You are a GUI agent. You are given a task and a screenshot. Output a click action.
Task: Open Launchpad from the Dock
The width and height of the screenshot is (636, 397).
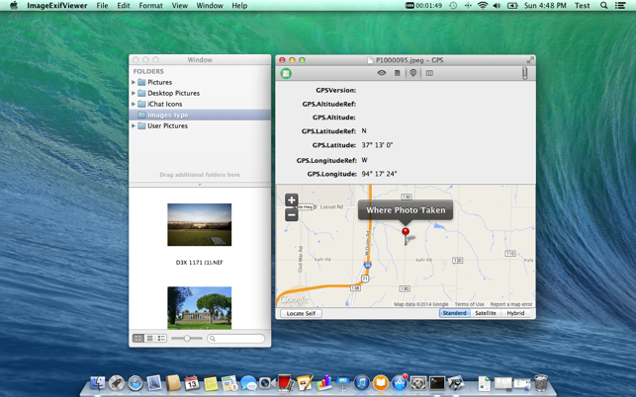point(117,382)
